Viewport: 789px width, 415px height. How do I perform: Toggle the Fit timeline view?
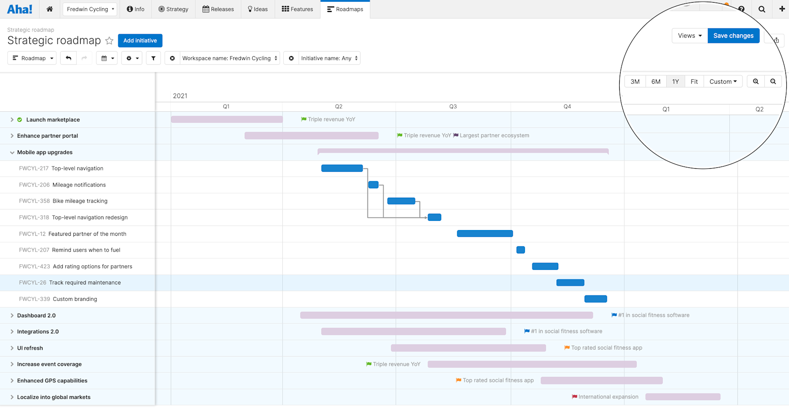(x=694, y=81)
